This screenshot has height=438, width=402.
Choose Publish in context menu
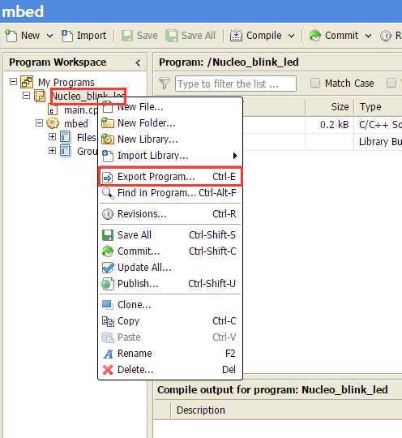(x=170, y=284)
